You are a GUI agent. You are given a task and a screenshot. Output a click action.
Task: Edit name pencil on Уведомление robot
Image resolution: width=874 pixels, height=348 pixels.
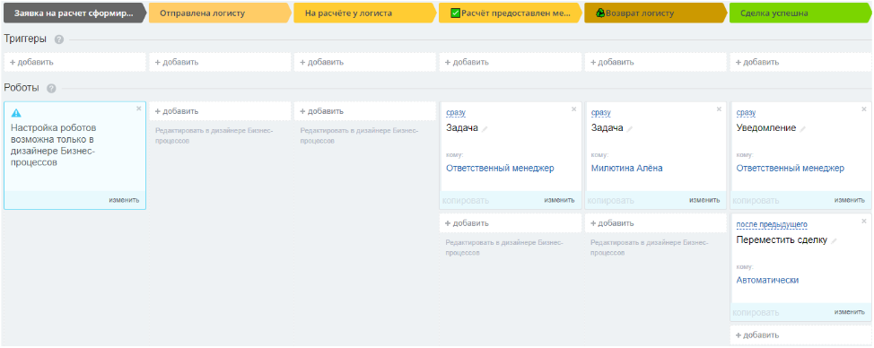(803, 128)
